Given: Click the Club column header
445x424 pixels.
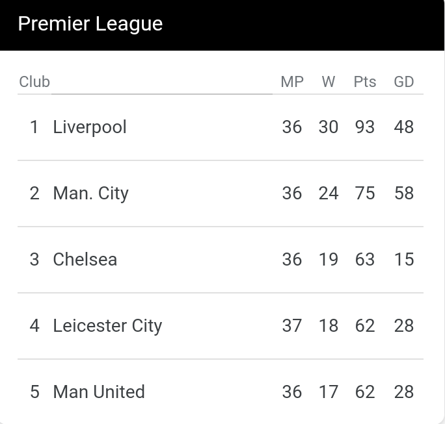Looking at the screenshot, I should point(34,82).
